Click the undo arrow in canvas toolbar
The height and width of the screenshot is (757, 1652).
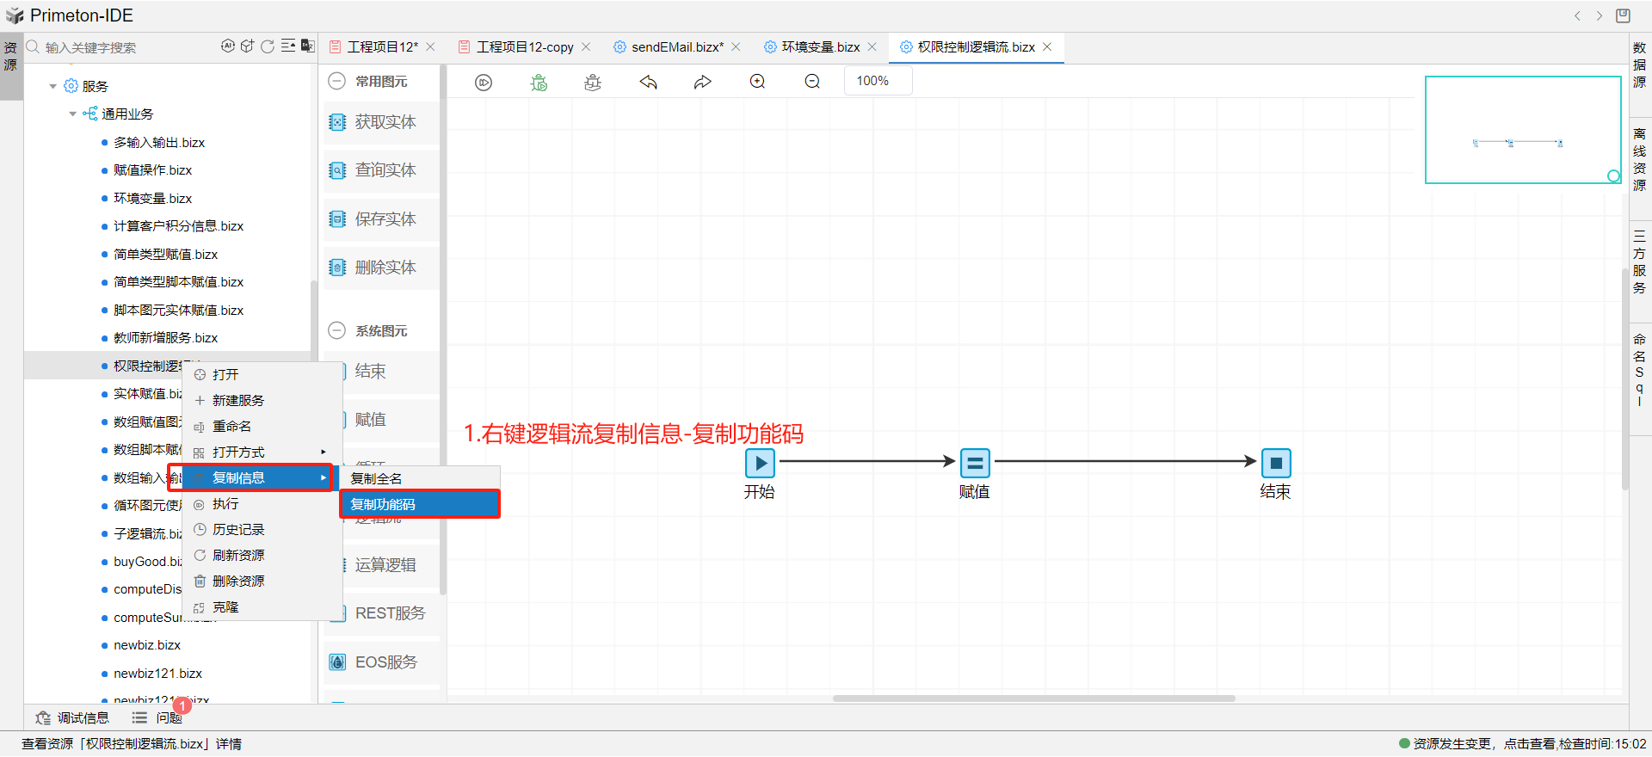[648, 83]
